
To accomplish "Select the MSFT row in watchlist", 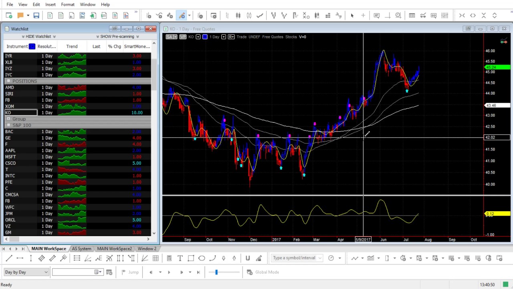I will [78, 157].
